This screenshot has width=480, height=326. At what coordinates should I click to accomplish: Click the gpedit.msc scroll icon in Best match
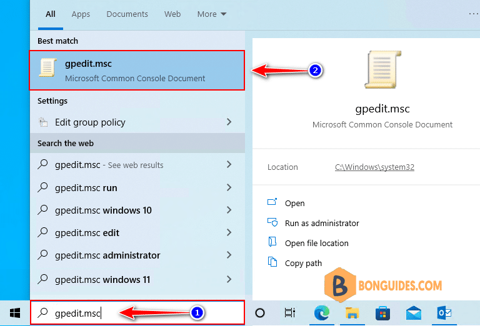47,67
